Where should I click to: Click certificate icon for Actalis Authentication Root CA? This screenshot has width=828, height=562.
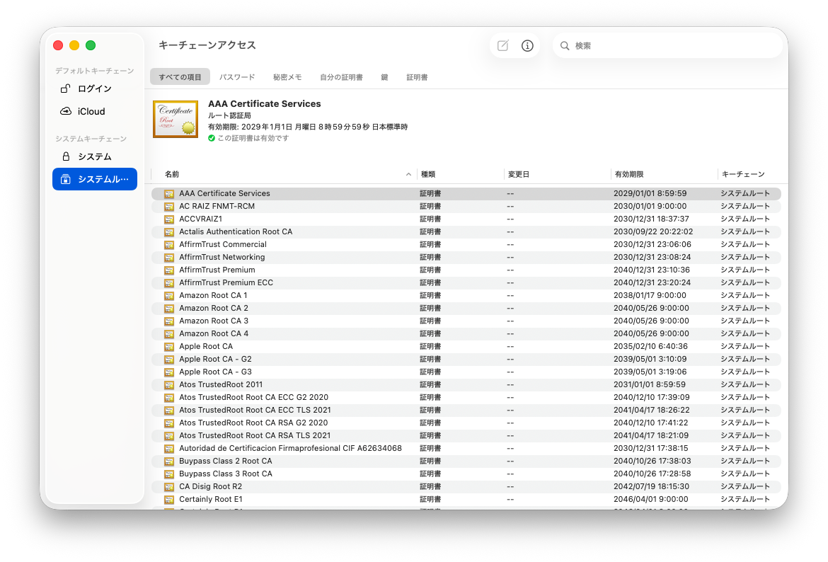[x=169, y=232]
